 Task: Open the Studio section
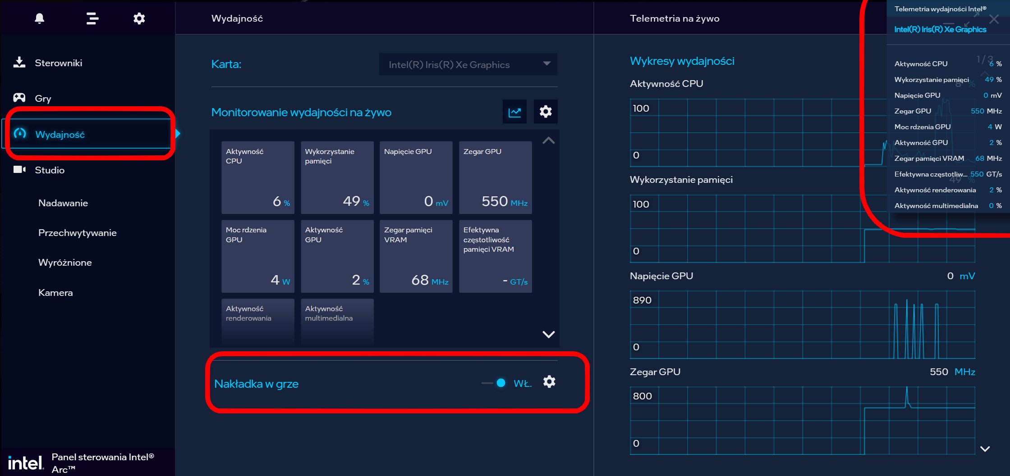(x=50, y=170)
